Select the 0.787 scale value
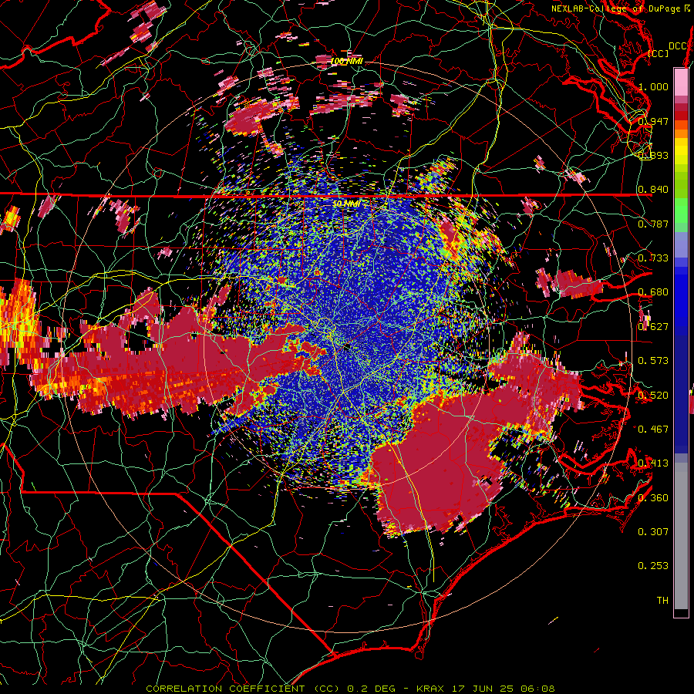 tap(653, 224)
